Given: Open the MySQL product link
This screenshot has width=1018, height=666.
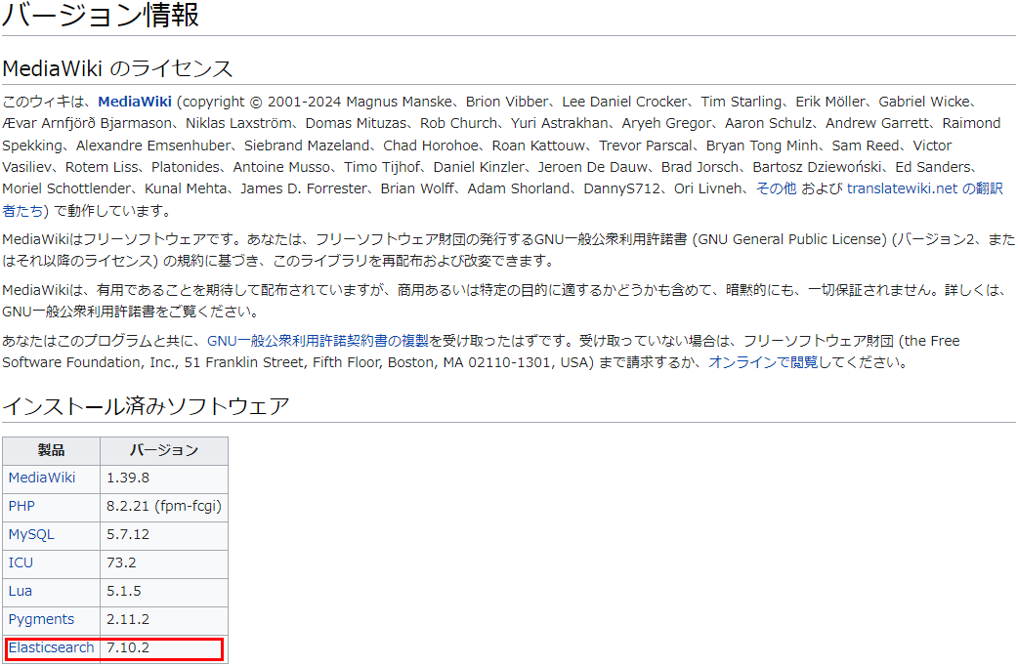Looking at the screenshot, I should click(x=31, y=534).
